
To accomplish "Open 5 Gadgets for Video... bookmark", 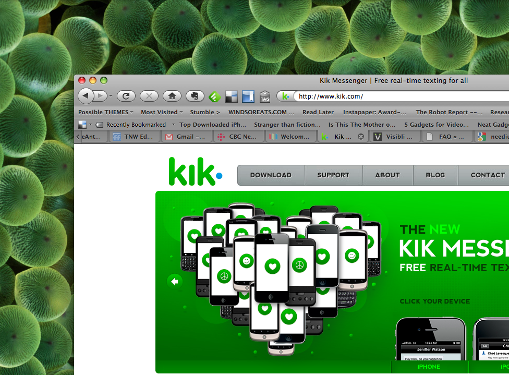I will point(437,125).
